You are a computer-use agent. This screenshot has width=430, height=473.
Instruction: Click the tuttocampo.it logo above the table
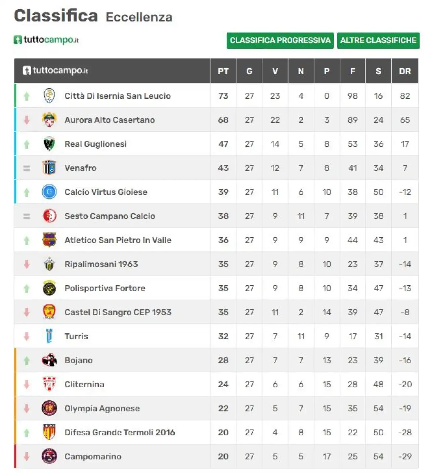point(46,40)
